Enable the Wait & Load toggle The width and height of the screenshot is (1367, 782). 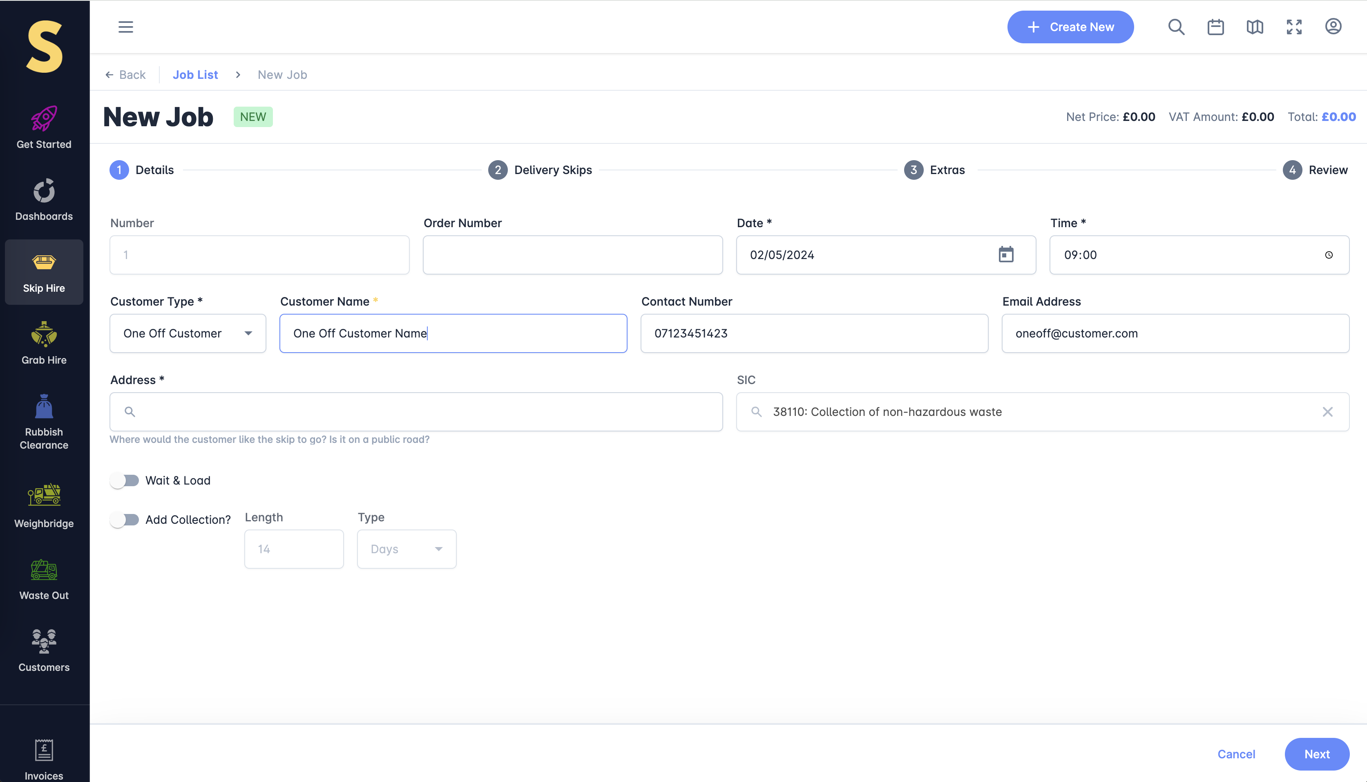[x=125, y=480]
